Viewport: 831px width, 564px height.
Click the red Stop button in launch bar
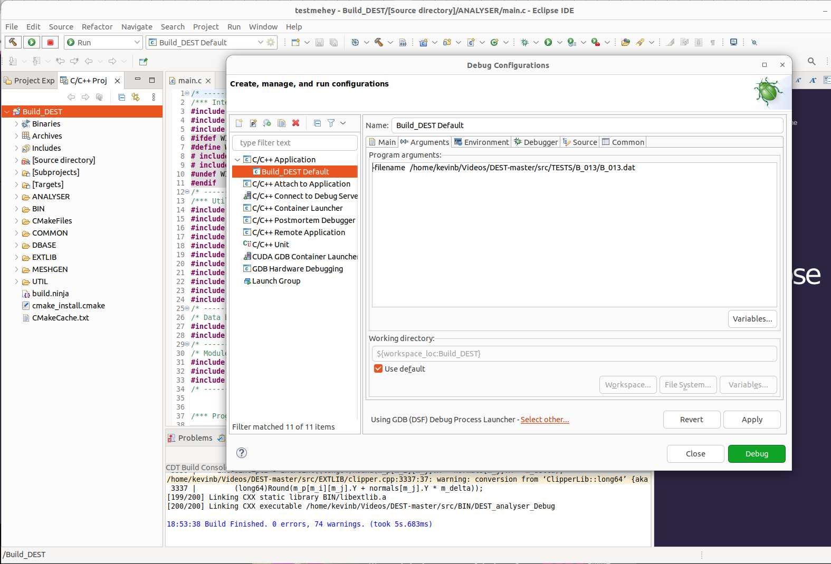point(50,42)
